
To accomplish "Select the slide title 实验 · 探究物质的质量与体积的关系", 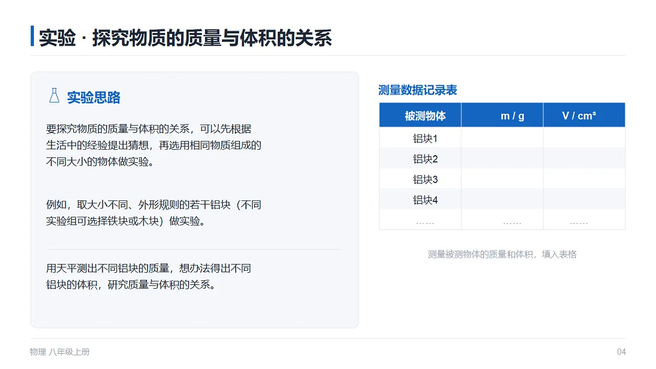I will tap(185, 38).
